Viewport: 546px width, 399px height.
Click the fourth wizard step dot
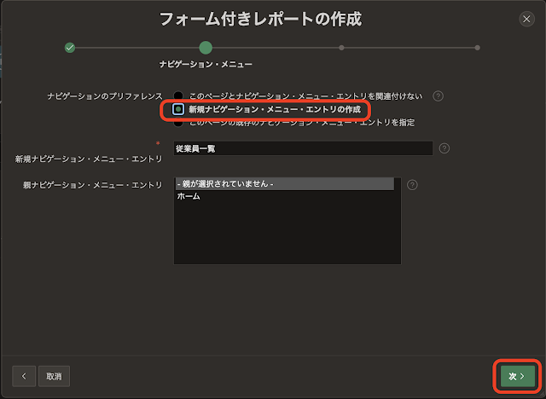478,48
